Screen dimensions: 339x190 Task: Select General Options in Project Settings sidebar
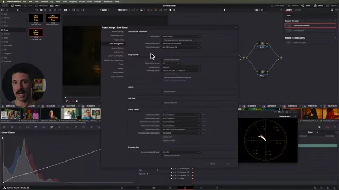point(118,48)
